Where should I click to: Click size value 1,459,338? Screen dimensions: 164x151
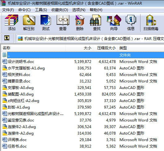(83, 94)
